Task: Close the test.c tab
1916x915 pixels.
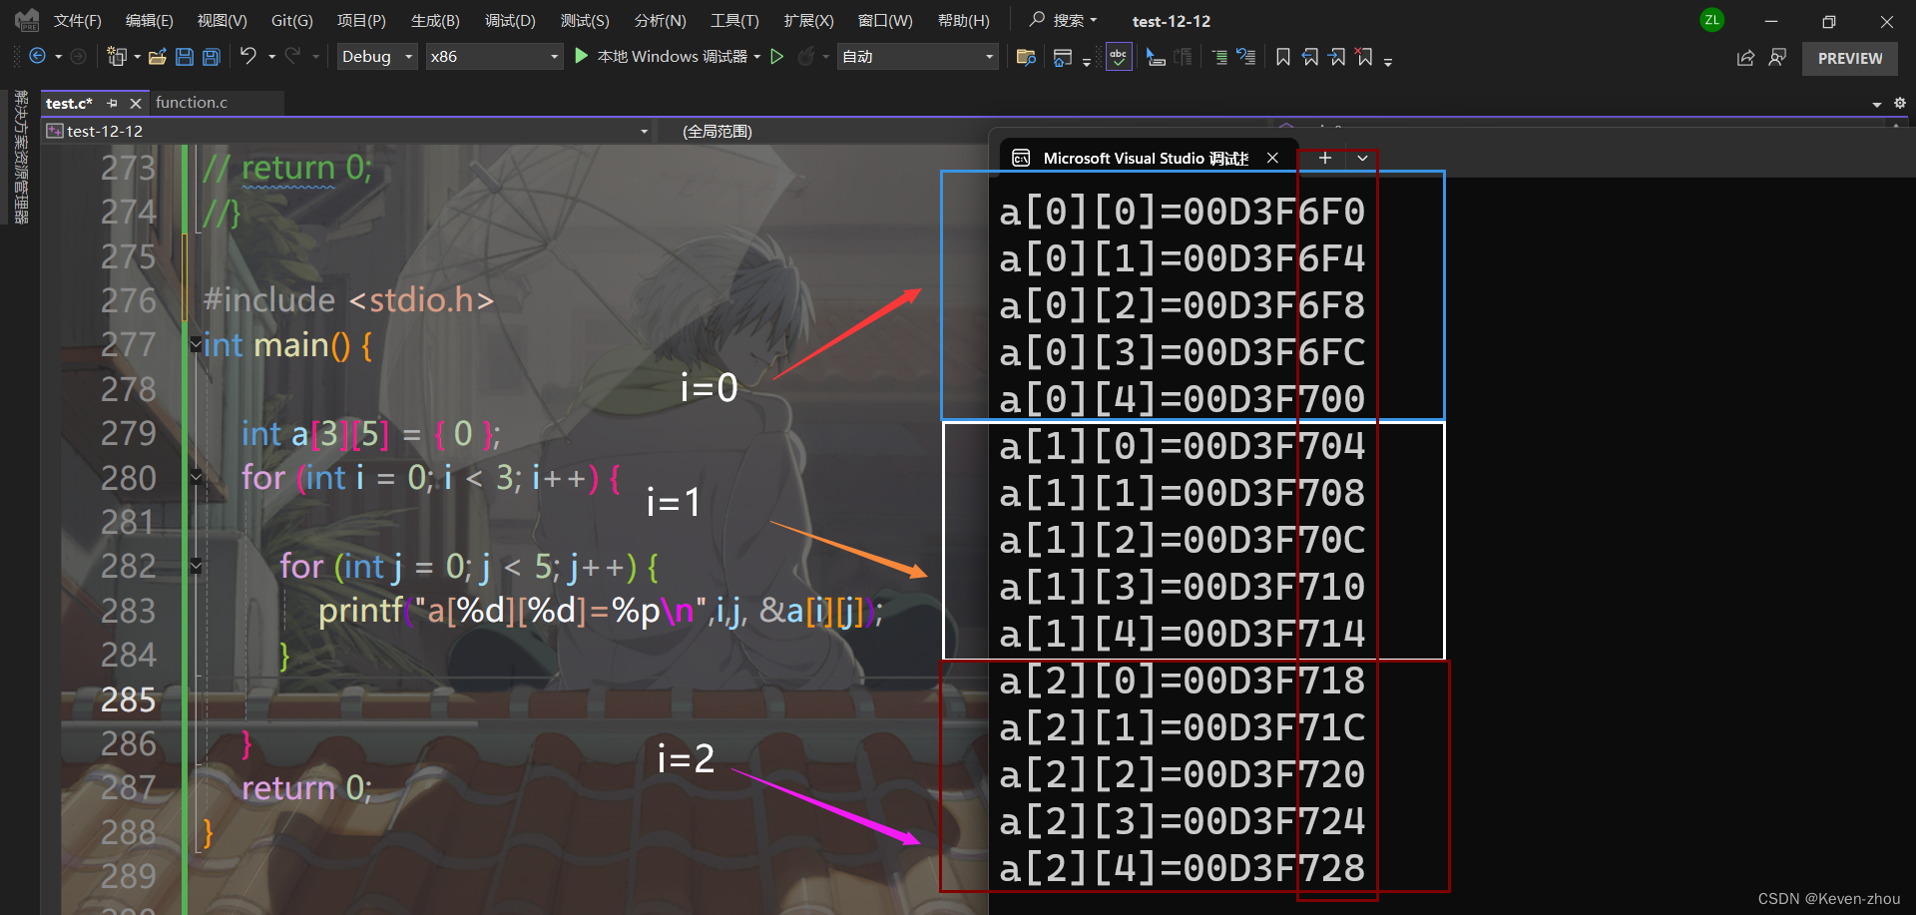Action: [136, 103]
